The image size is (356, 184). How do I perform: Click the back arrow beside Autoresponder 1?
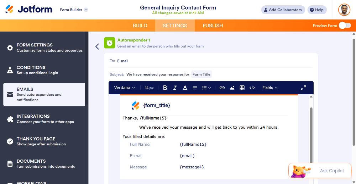click(x=97, y=46)
